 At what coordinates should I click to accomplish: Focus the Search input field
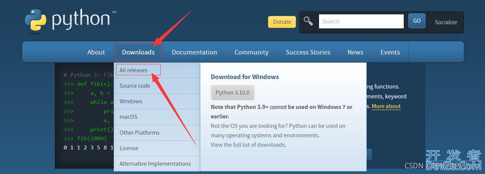(x=361, y=22)
